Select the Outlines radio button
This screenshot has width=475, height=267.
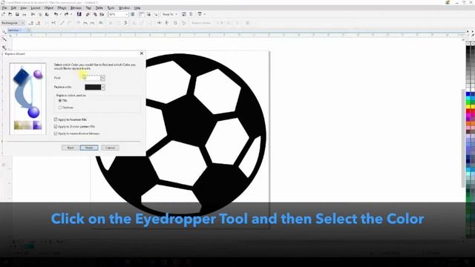[x=60, y=108]
